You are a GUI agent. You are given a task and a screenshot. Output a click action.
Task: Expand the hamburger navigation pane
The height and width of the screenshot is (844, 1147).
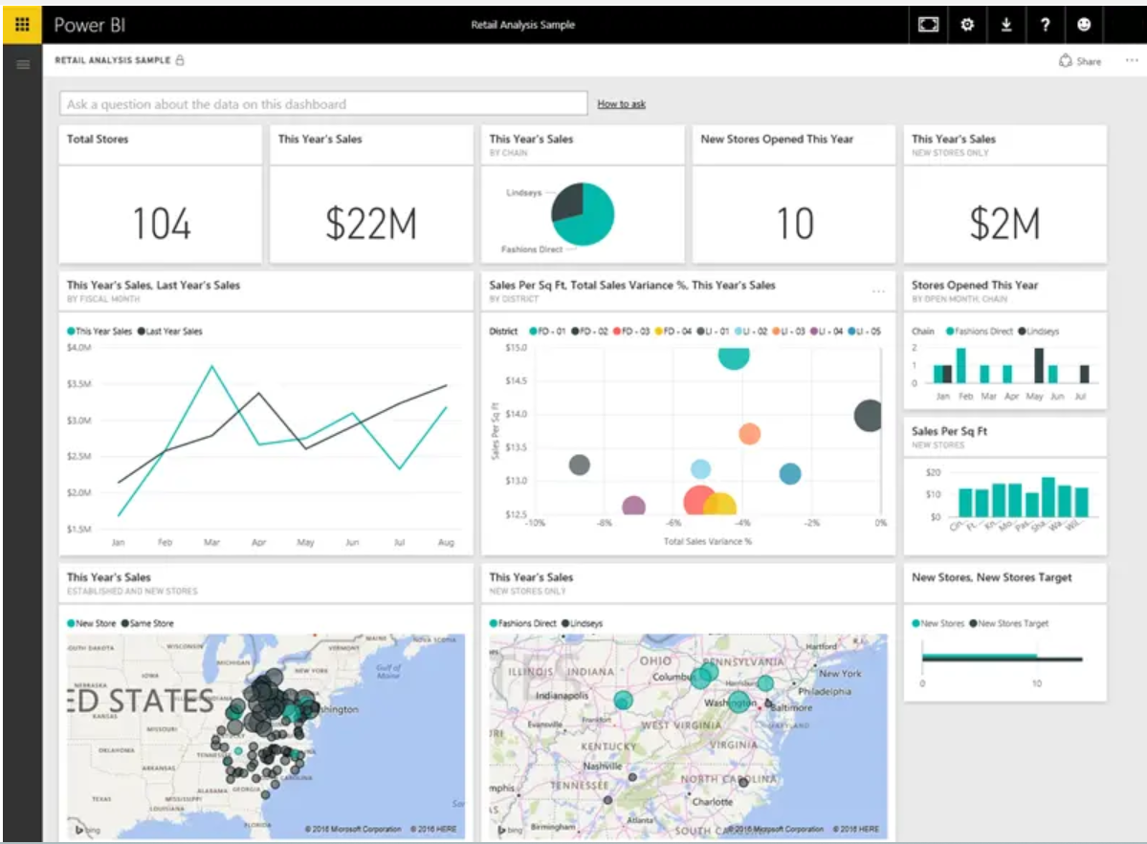(23, 64)
